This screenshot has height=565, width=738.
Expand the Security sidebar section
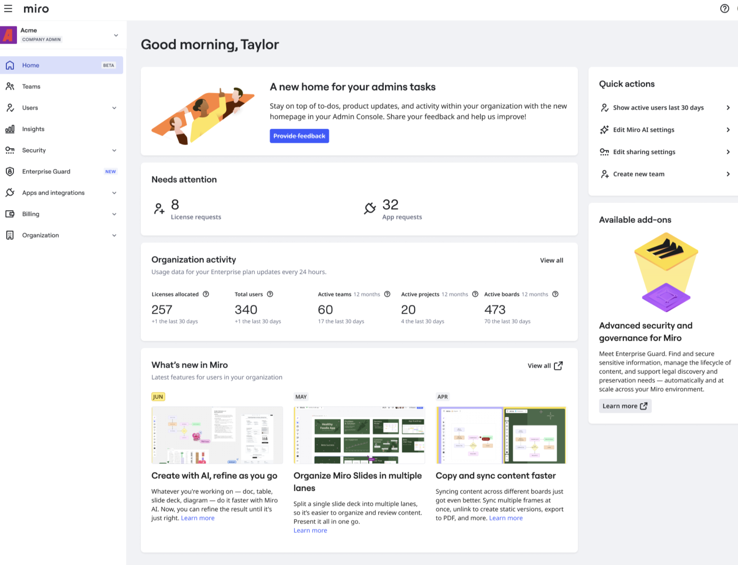(x=114, y=150)
